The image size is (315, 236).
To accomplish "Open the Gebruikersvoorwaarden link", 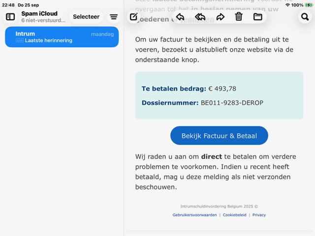I will coord(194,215).
